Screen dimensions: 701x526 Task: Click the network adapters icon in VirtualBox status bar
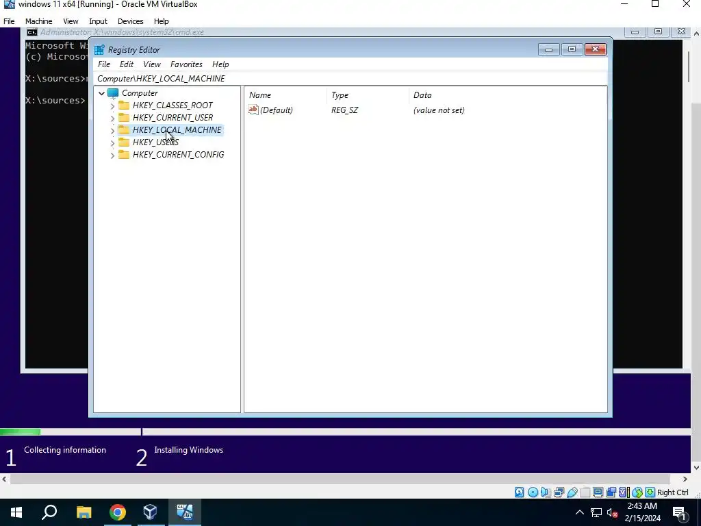click(559, 492)
